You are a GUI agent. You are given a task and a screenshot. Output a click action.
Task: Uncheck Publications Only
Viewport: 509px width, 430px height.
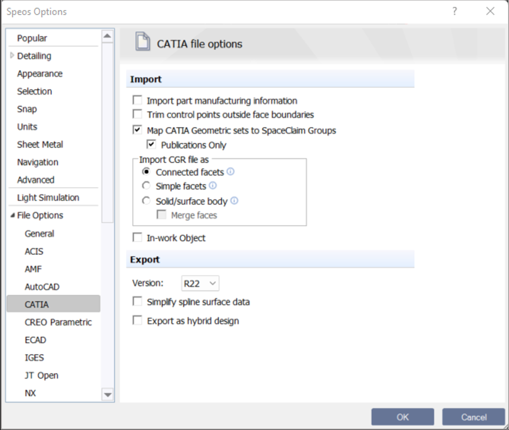[151, 144]
